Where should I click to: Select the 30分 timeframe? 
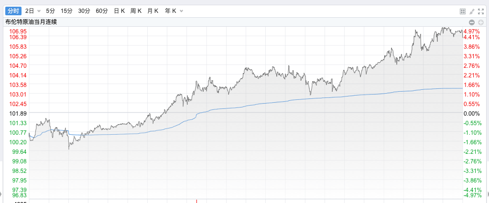pyautogui.click(x=84, y=11)
